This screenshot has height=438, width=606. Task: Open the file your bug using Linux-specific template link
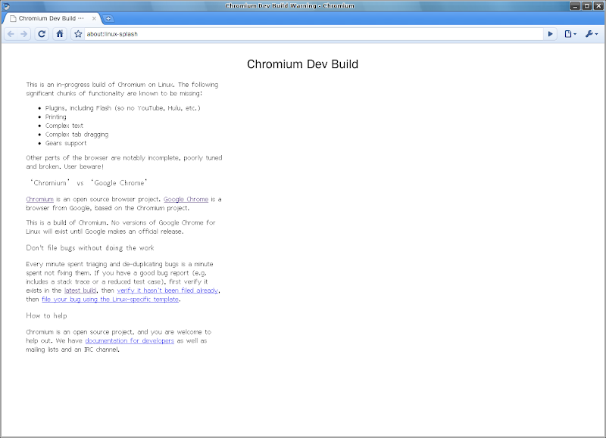(x=110, y=299)
